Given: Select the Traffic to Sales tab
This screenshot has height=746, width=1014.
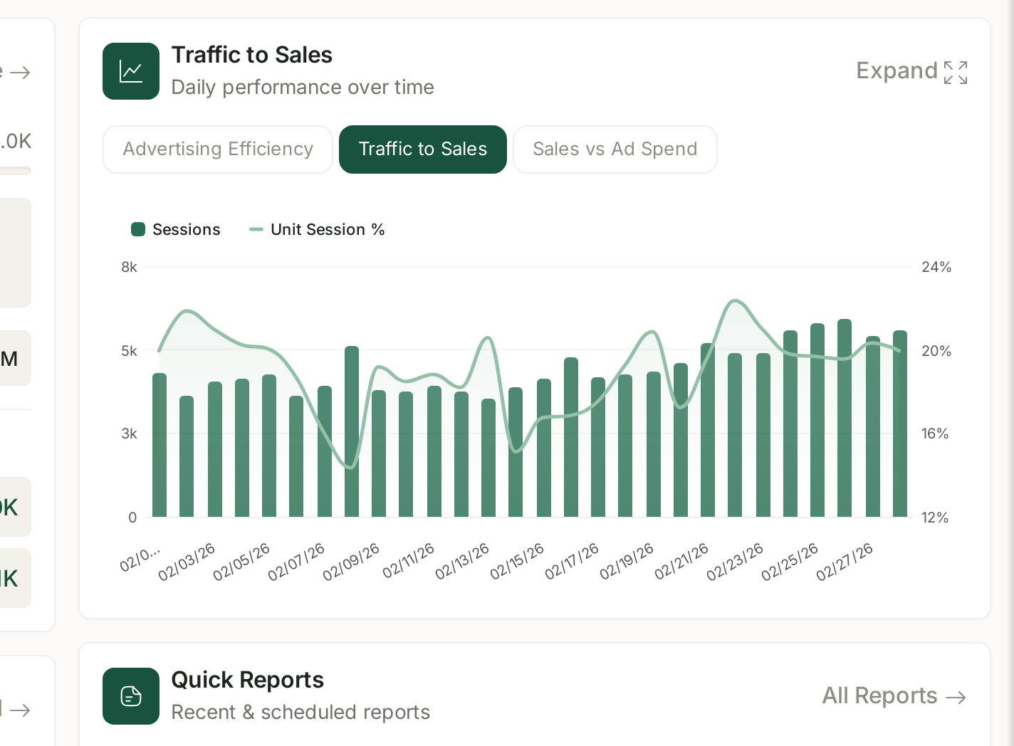Looking at the screenshot, I should coord(423,149).
